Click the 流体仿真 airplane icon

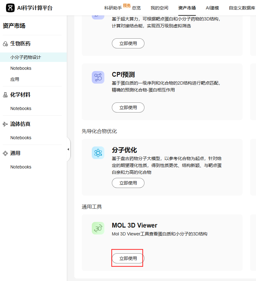(x=5, y=124)
